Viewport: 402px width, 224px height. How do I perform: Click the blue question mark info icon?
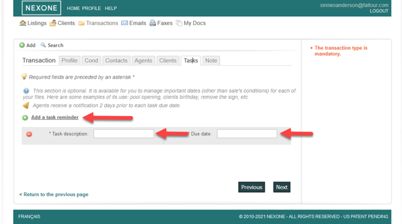[26, 91]
